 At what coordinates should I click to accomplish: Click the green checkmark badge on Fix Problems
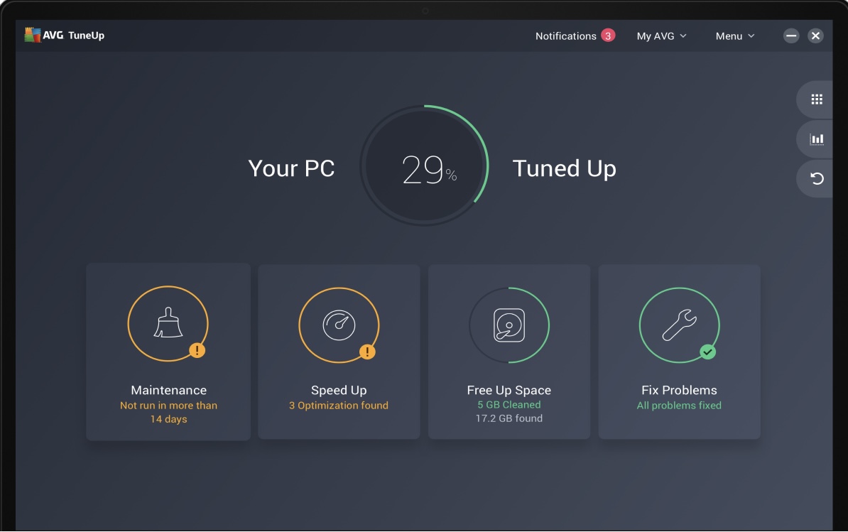[707, 351]
